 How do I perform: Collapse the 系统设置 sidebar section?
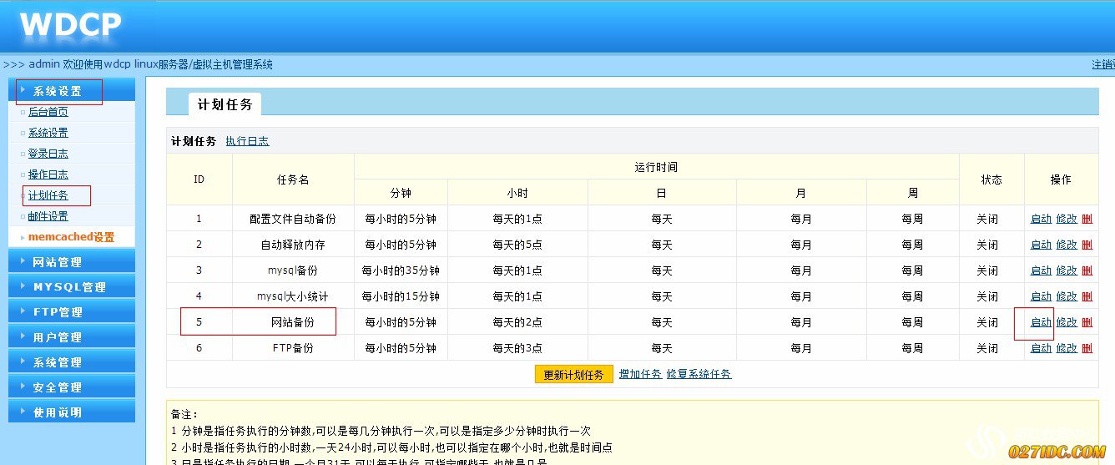pyautogui.click(x=71, y=91)
